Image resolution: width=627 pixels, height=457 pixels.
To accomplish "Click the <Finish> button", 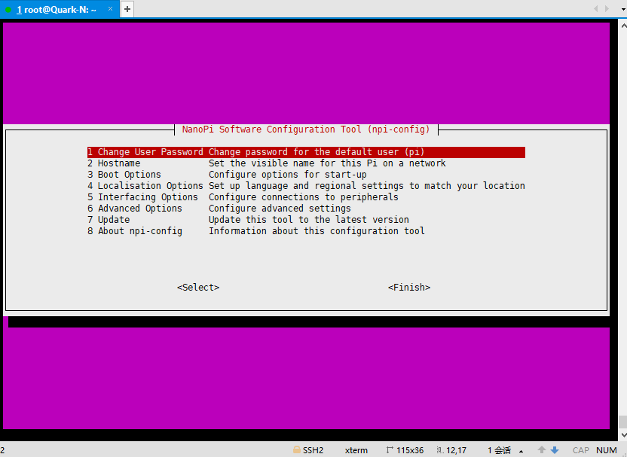I will click(x=409, y=287).
